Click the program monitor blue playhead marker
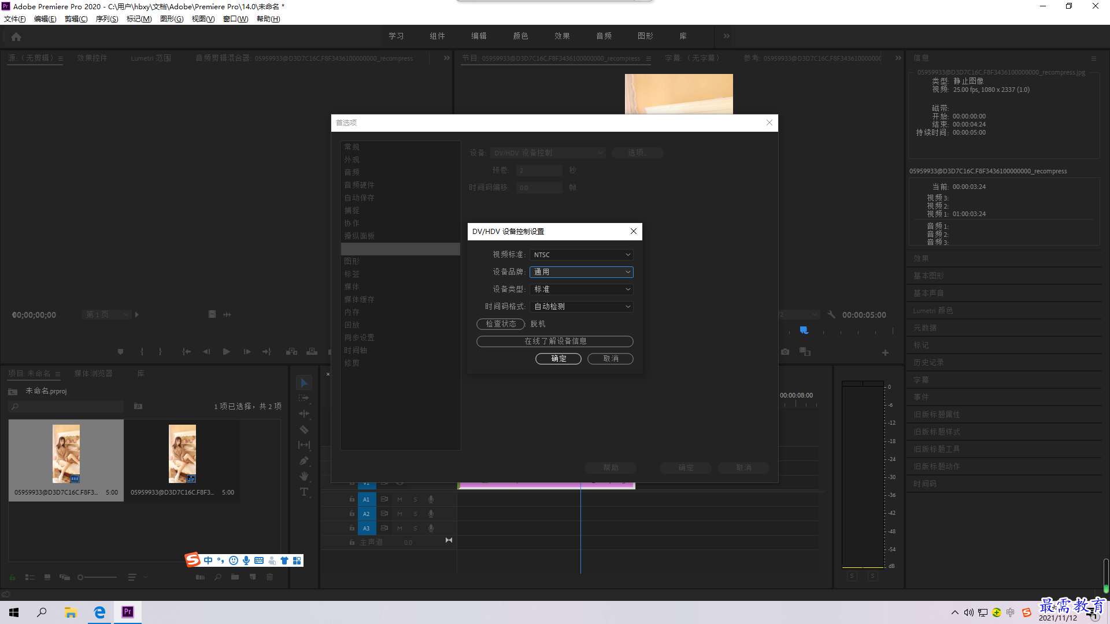This screenshot has height=624, width=1110. coord(804,330)
